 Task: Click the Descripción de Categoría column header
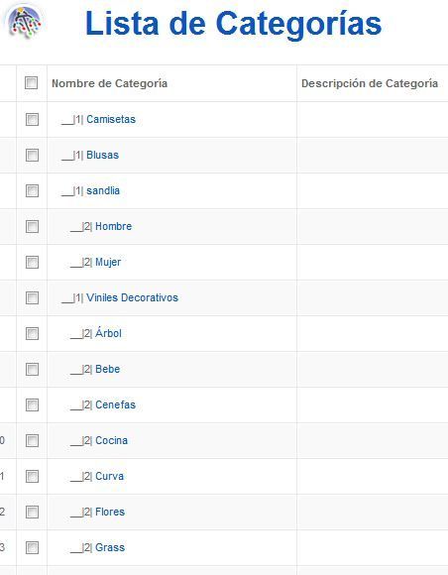tap(370, 83)
